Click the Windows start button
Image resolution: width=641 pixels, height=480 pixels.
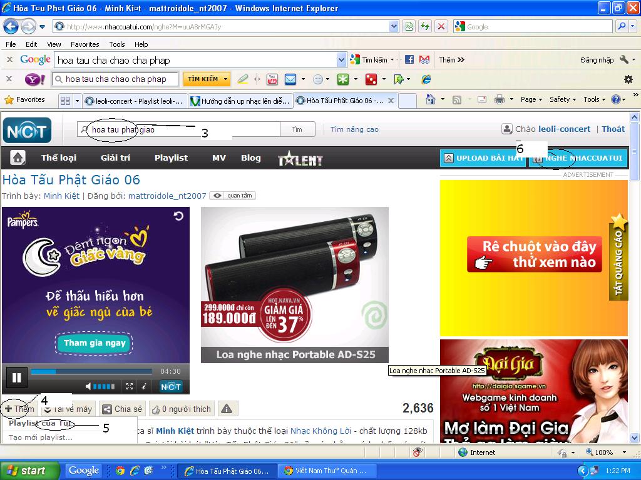(x=30, y=471)
